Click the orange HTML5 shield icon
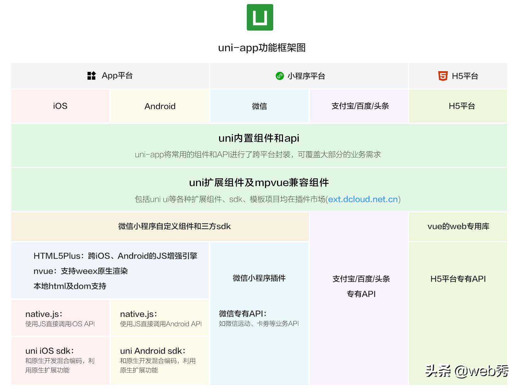 442,76
